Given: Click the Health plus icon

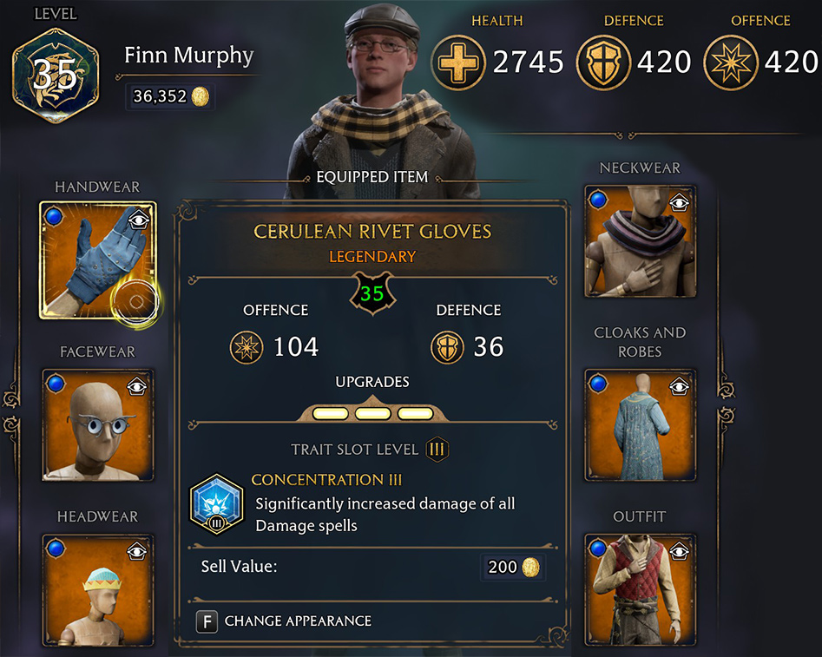Looking at the screenshot, I should tap(458, 62).
